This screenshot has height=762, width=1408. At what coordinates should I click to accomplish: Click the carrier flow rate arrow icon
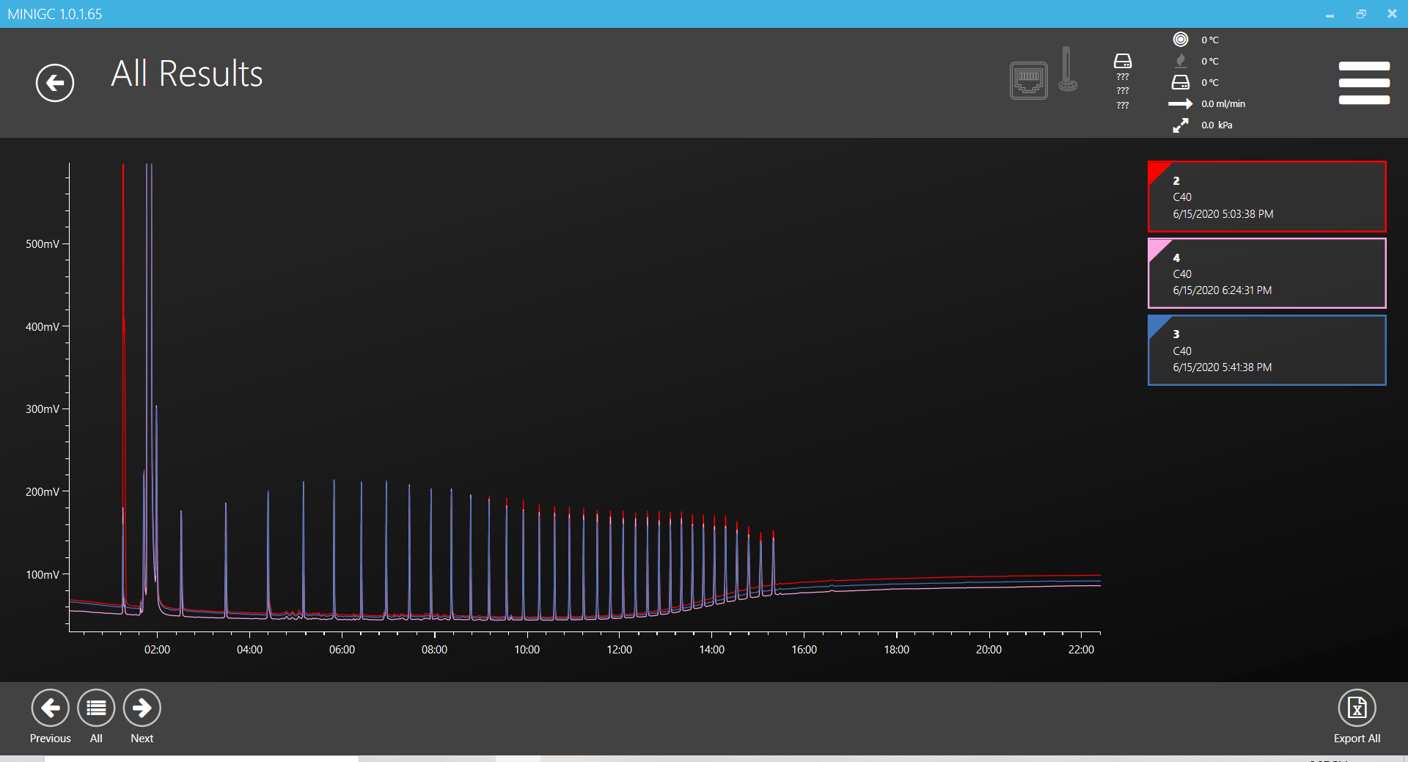click(x=1180, y=103)
